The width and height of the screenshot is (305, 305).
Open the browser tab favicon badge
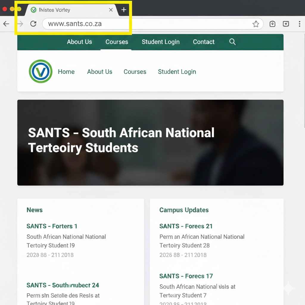pyautogui.click(x=33, y=10)
